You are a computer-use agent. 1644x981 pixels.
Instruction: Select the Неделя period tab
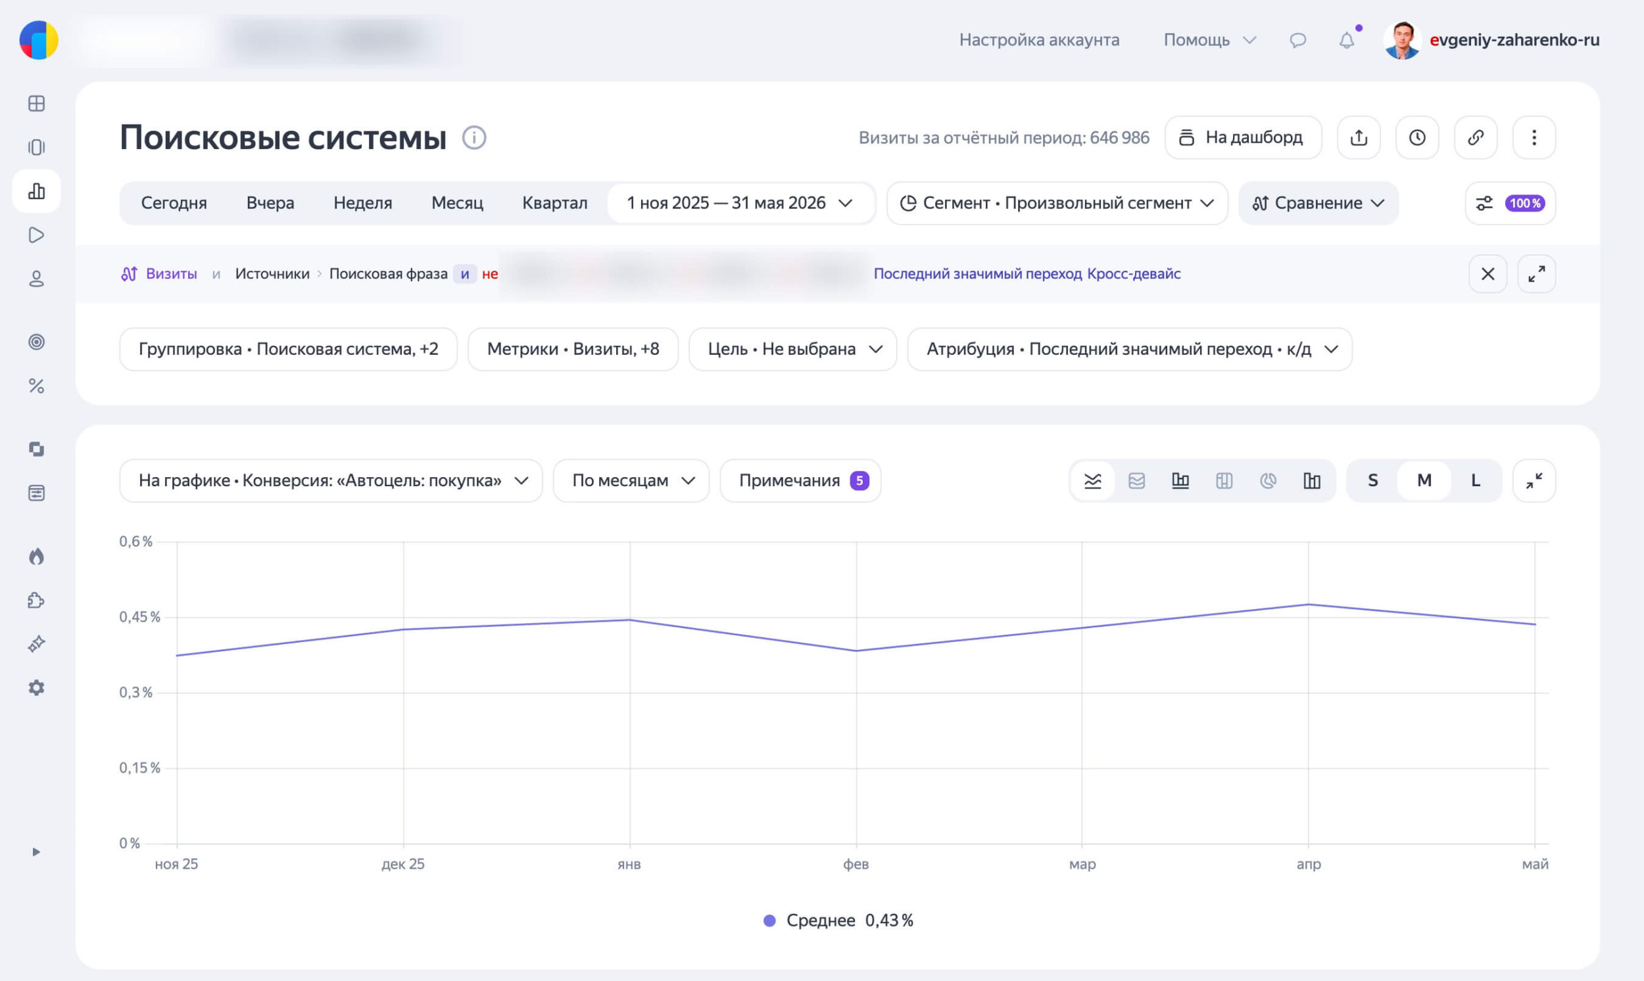click(x=362, y=203)
